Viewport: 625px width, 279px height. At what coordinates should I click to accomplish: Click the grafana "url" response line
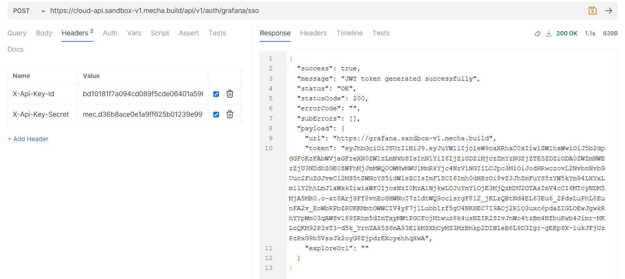coord(400,138)
